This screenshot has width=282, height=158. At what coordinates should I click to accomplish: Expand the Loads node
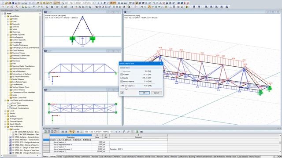5,111
